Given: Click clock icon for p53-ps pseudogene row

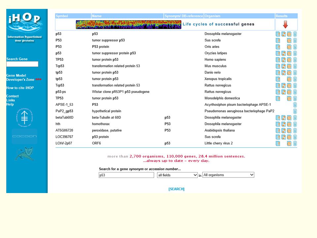Looking at the screenshot, I should point(289,92).
